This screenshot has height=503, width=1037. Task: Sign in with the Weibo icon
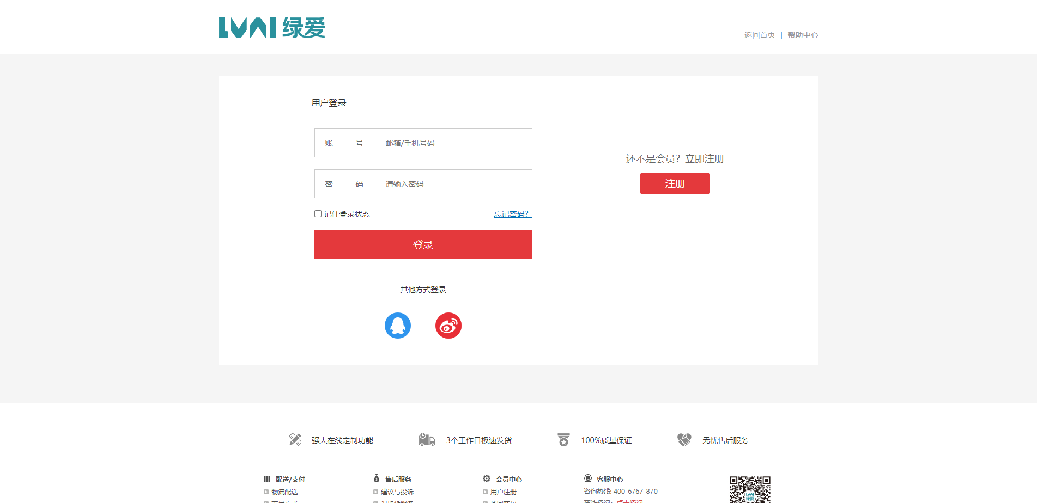(x=448, y=326)
